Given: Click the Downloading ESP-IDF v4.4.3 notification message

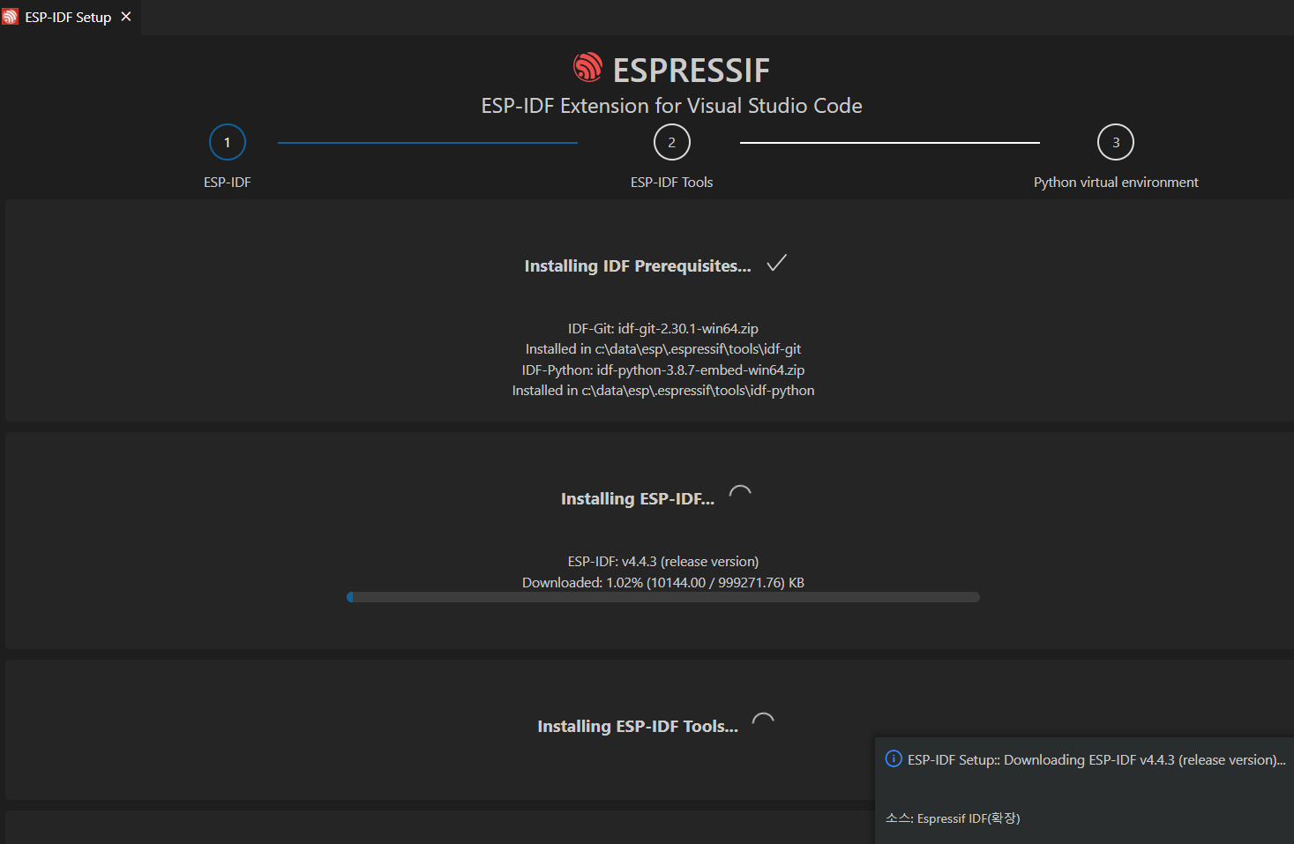Looking at the screenshot, I should click(x=1096, y=760).
